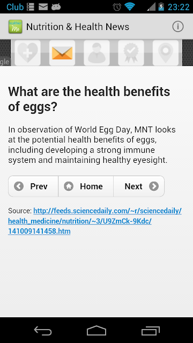
Task: Select the orange envelope news icon
Action: point(62,53)
